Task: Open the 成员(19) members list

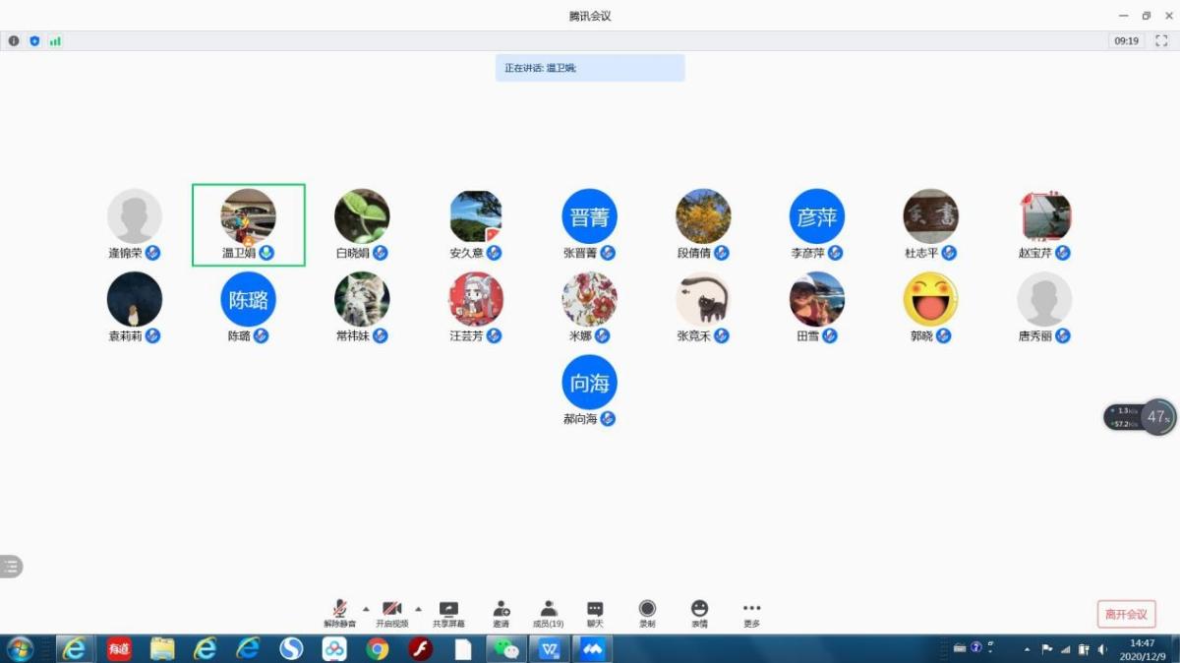Action: [548, 613]
